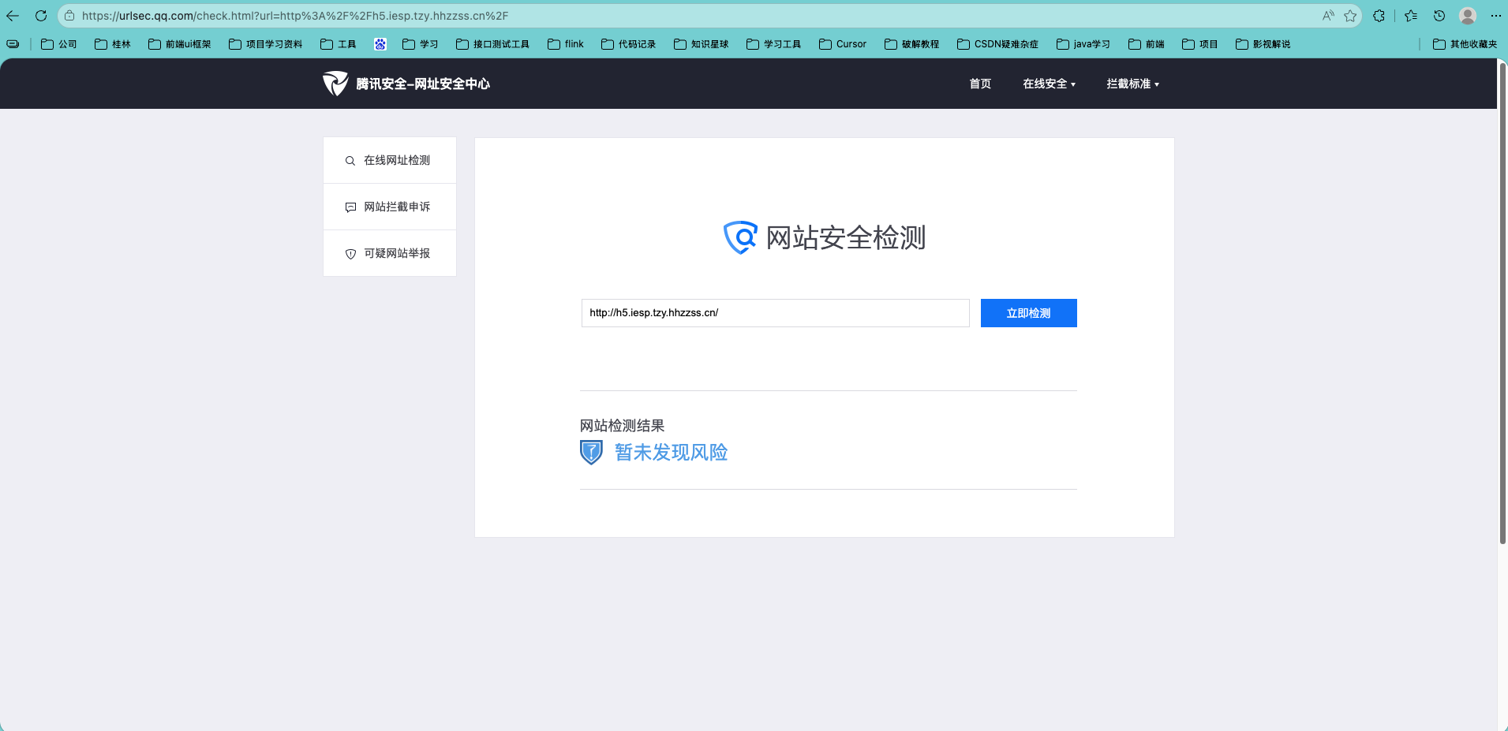Open the favorites list panel
This screenshot has height=731, width=1508.
pyautogui.click(x=1411, y=16)
